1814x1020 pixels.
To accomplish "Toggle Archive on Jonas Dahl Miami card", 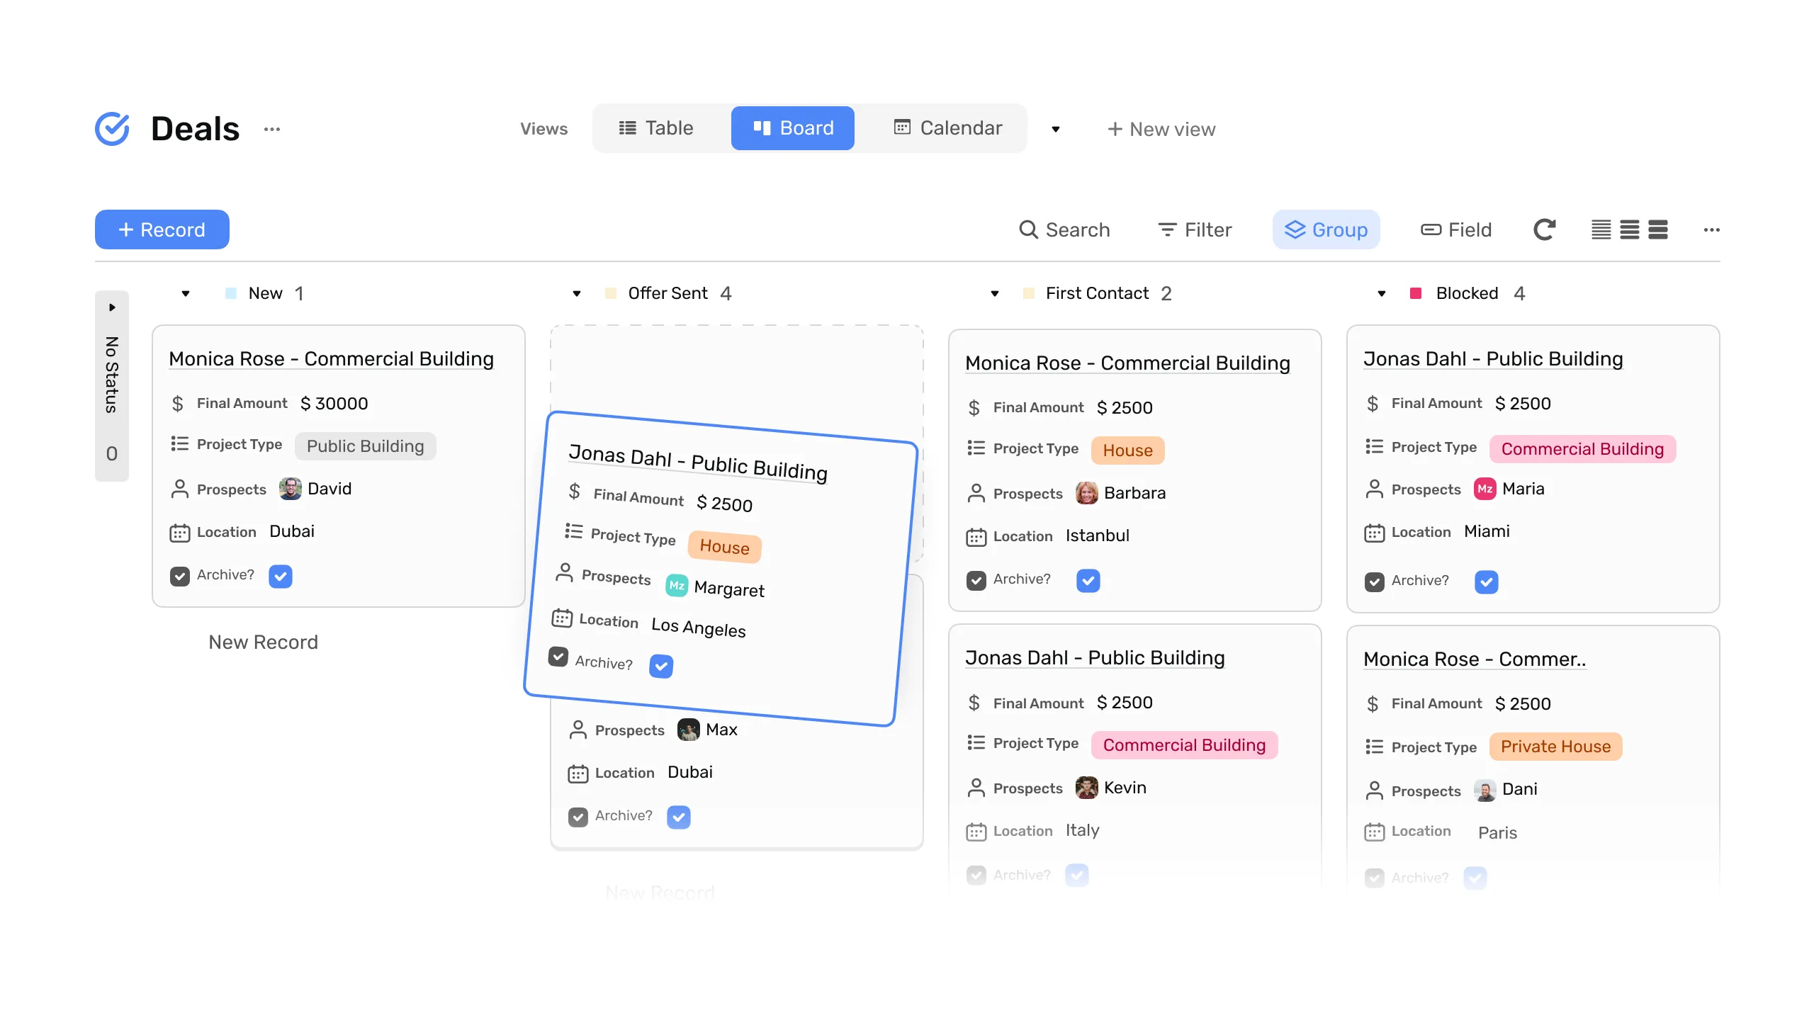I will pos(1487,581).
